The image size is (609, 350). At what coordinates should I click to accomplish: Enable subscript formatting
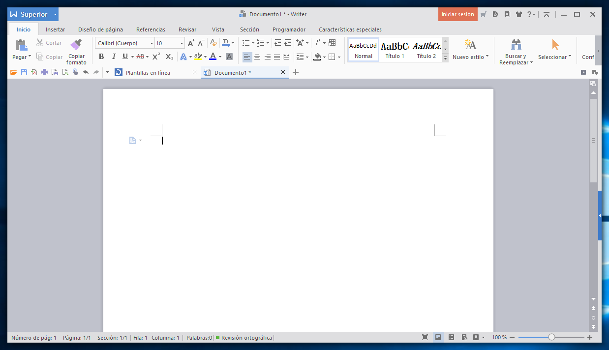tap(169, 57)
